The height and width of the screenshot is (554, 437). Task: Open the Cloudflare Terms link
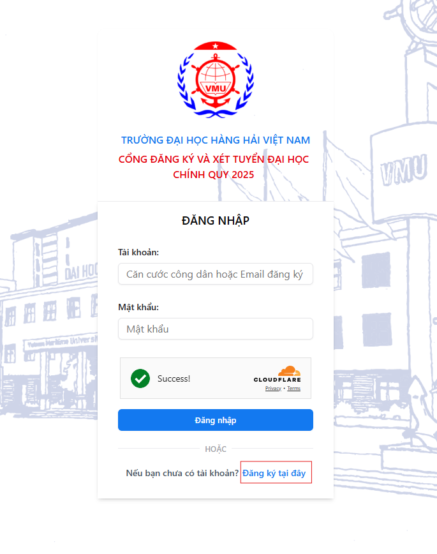(293, 388)
